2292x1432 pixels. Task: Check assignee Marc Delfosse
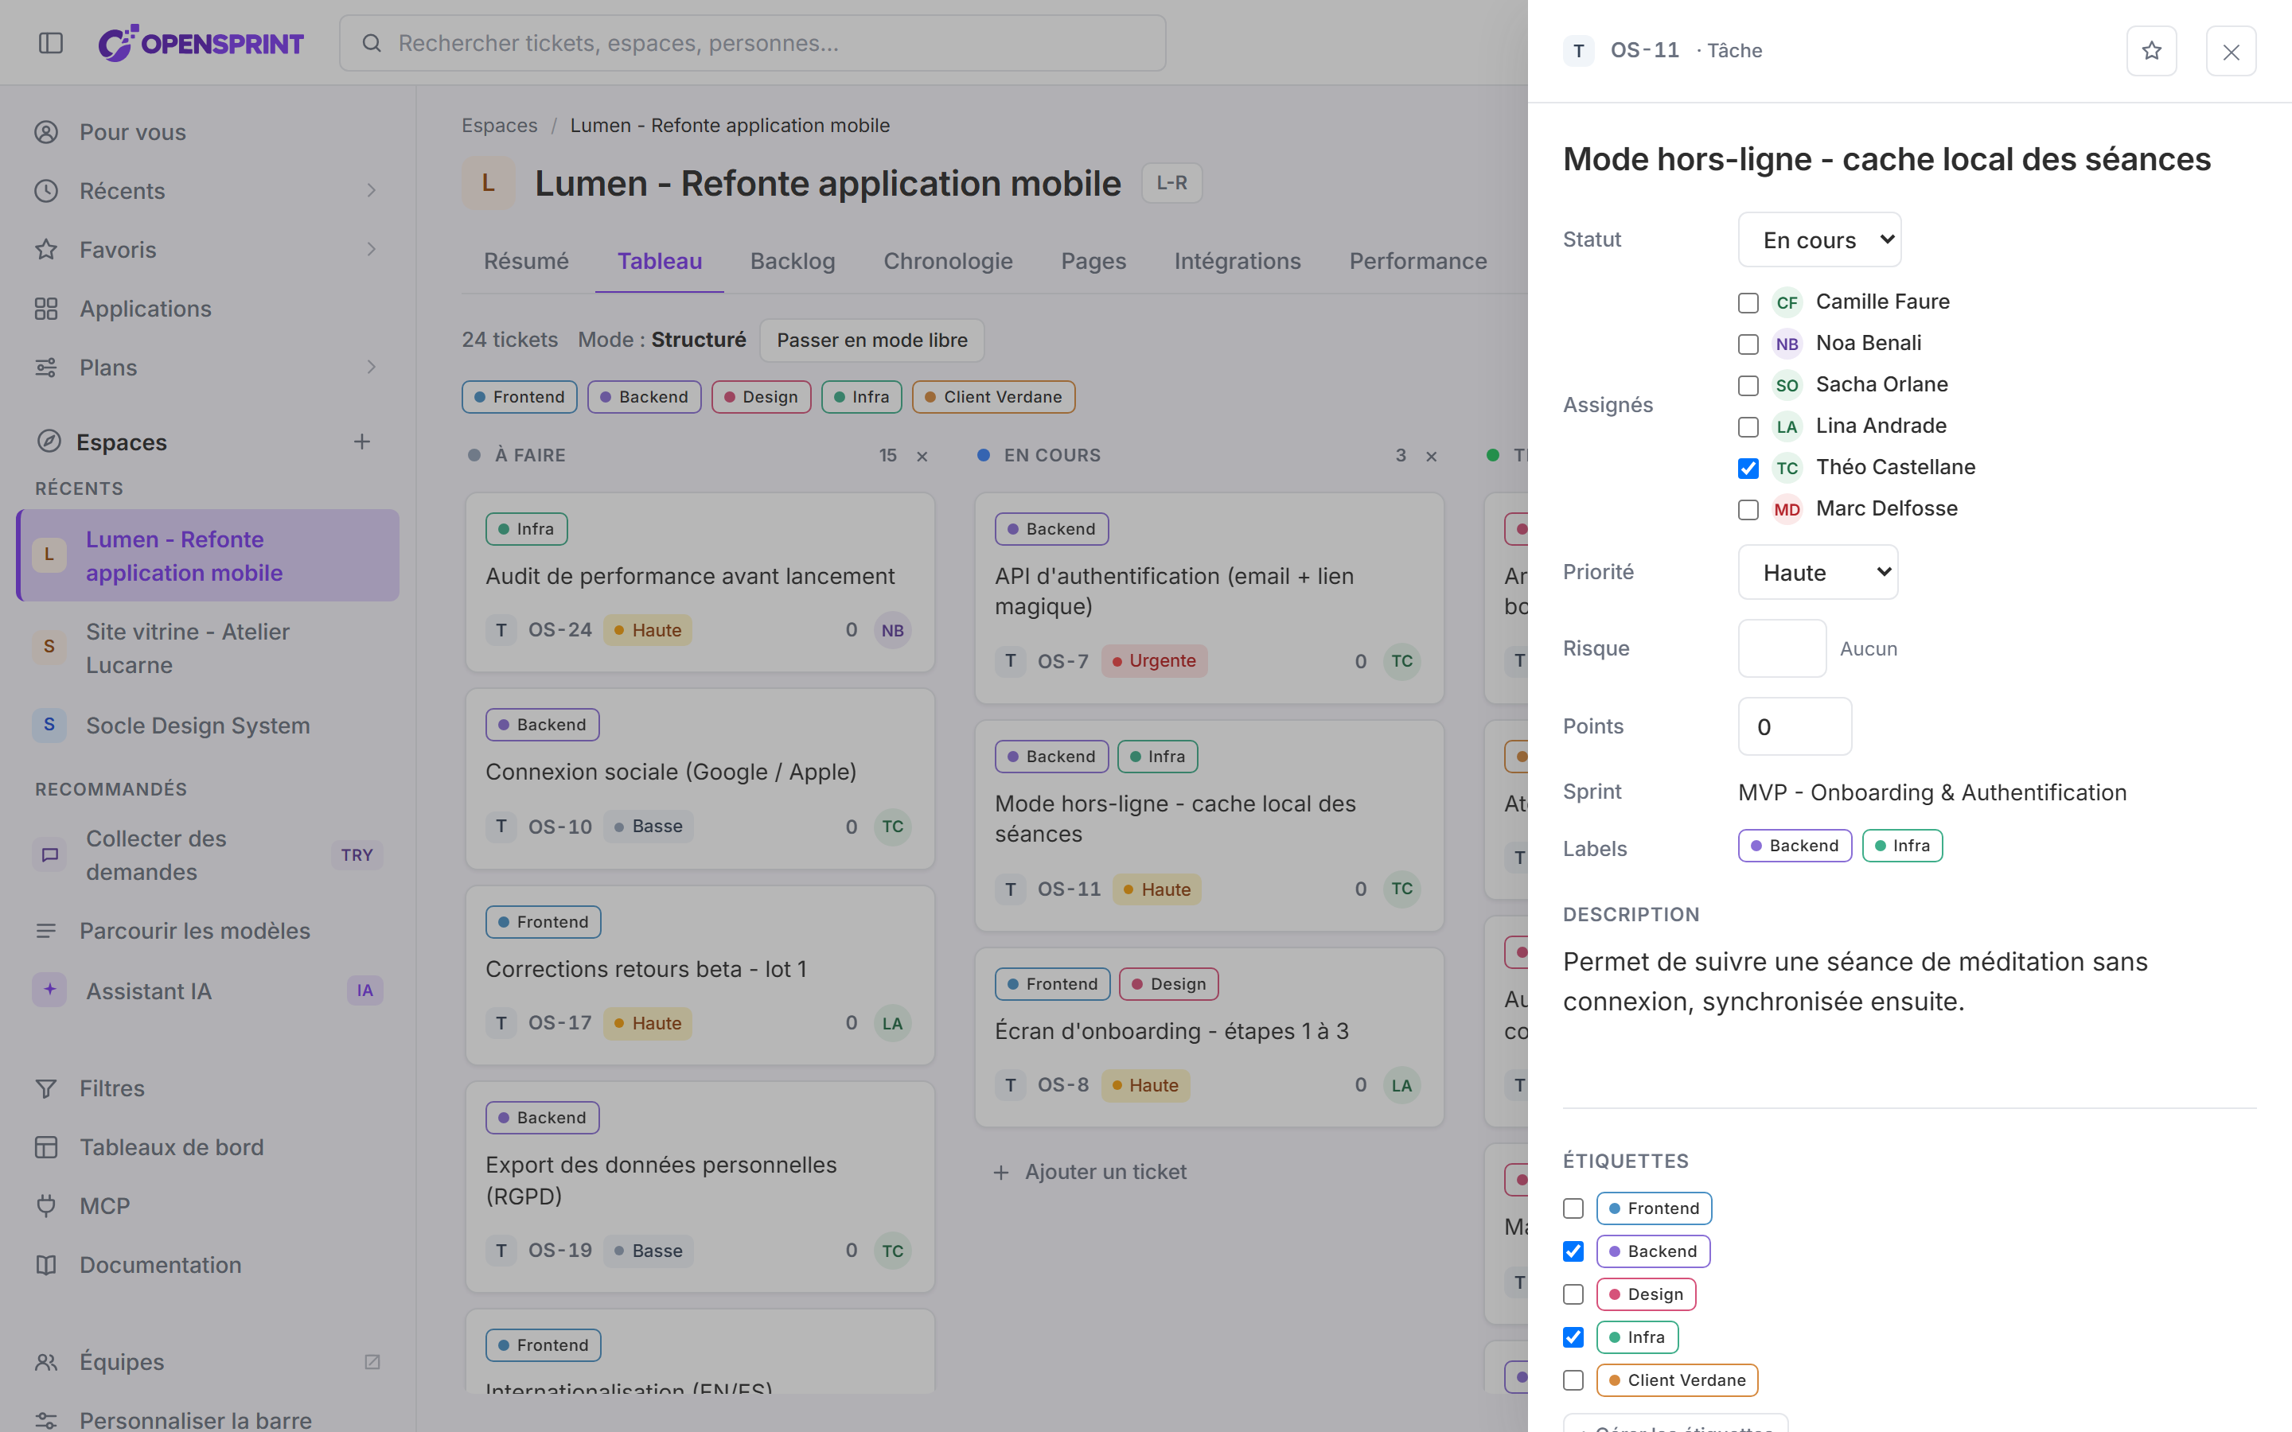pos(1748,511)
